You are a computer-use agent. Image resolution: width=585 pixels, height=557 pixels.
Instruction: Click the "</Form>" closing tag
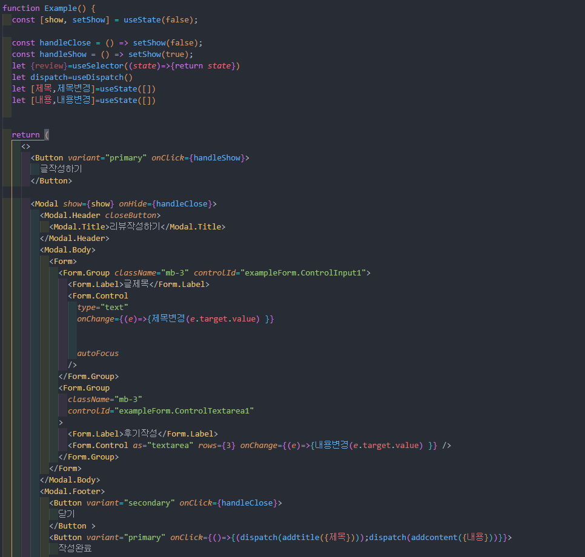65,469
